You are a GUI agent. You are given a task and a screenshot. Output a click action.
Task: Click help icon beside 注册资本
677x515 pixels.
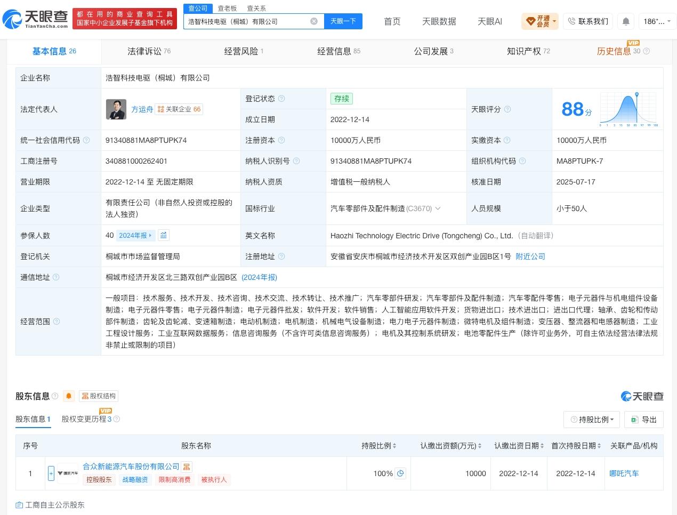281,140
